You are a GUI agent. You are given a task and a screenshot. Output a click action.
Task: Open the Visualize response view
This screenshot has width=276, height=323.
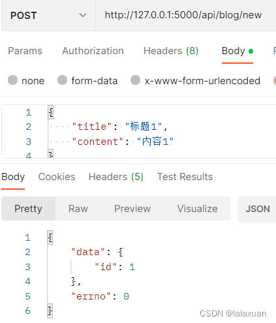(197, 209)
